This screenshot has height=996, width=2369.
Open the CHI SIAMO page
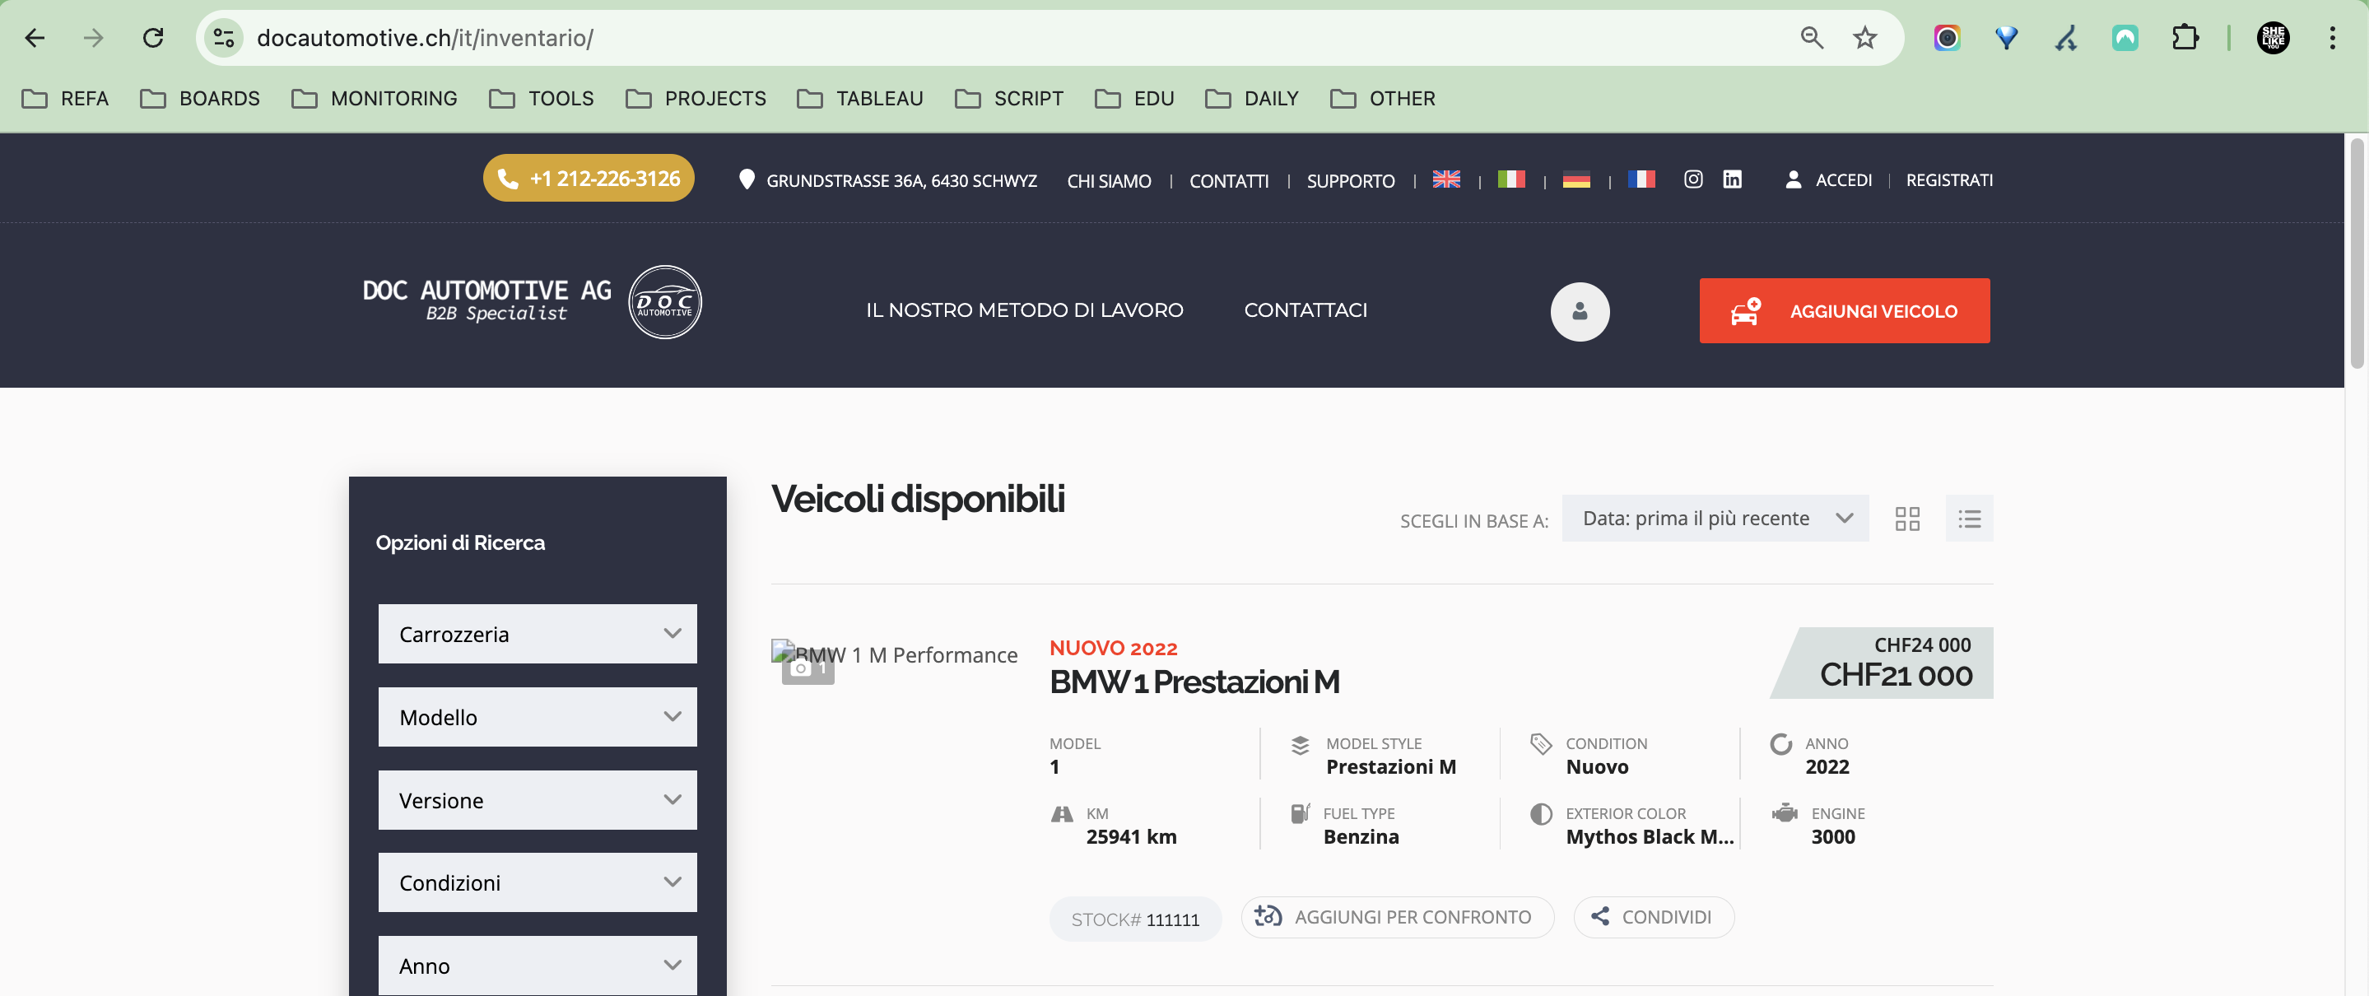click(1109, 181)
